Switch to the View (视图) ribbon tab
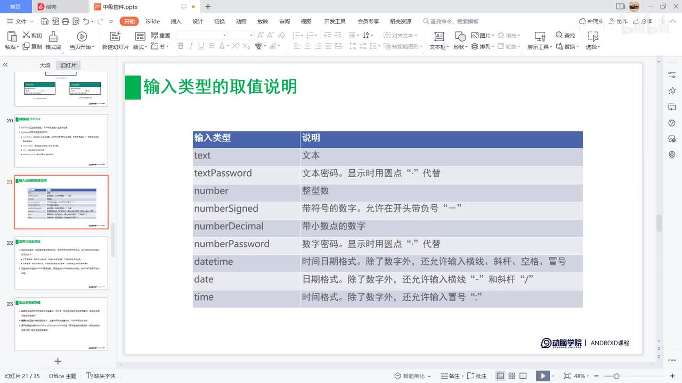The width and height of the screenshot is (682, 383). pyautogui.click(x=306, y=21)
